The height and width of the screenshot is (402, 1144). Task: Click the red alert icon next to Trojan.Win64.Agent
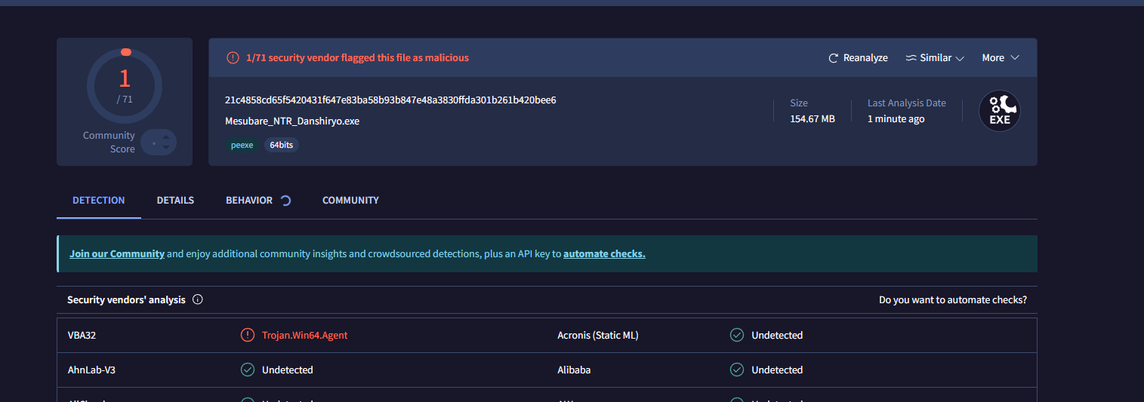(247, 335)
